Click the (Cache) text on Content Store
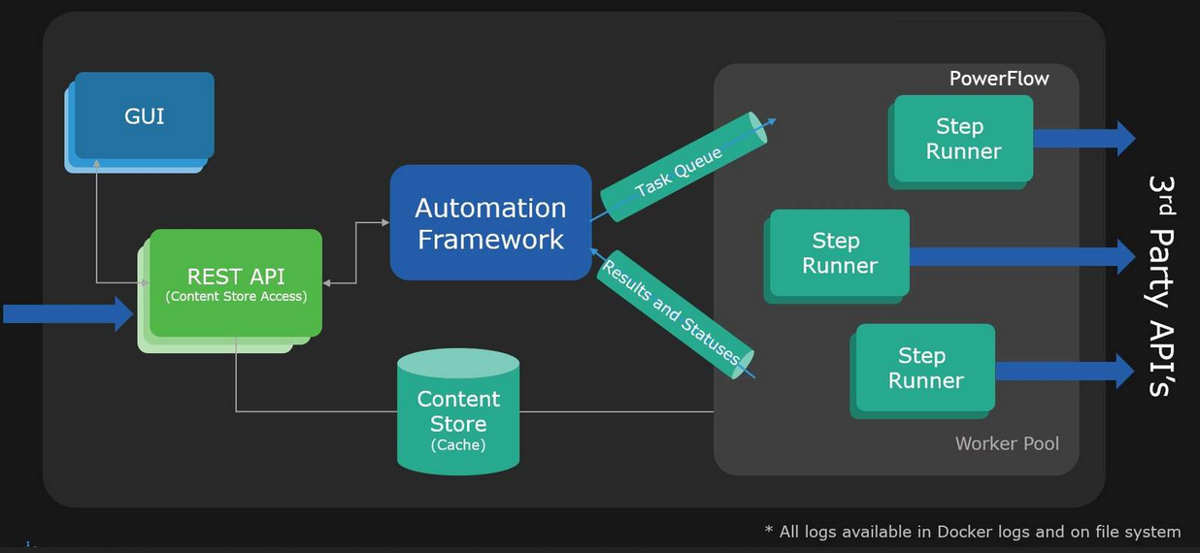Screen dimensions: 1200x553 (x=458, y=446)
